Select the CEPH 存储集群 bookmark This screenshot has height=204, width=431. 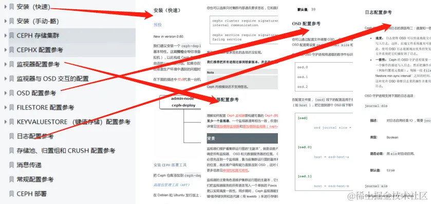coord(38,35)
